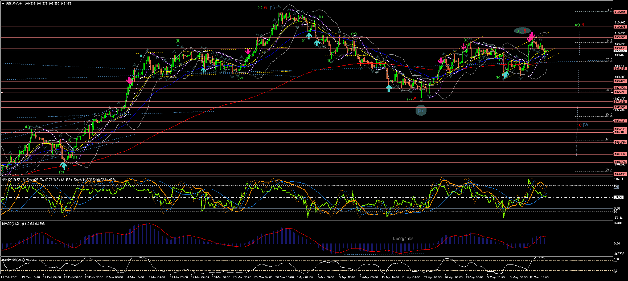
Task: Click the cyan up arrow beside red 4 label
Action: point(64,165)
